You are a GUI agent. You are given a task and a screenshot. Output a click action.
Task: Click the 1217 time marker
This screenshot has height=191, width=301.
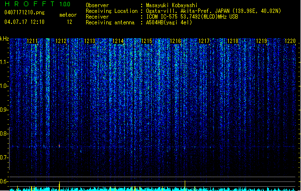[204, 41]
